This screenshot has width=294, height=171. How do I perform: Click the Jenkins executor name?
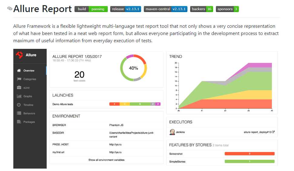180,132
